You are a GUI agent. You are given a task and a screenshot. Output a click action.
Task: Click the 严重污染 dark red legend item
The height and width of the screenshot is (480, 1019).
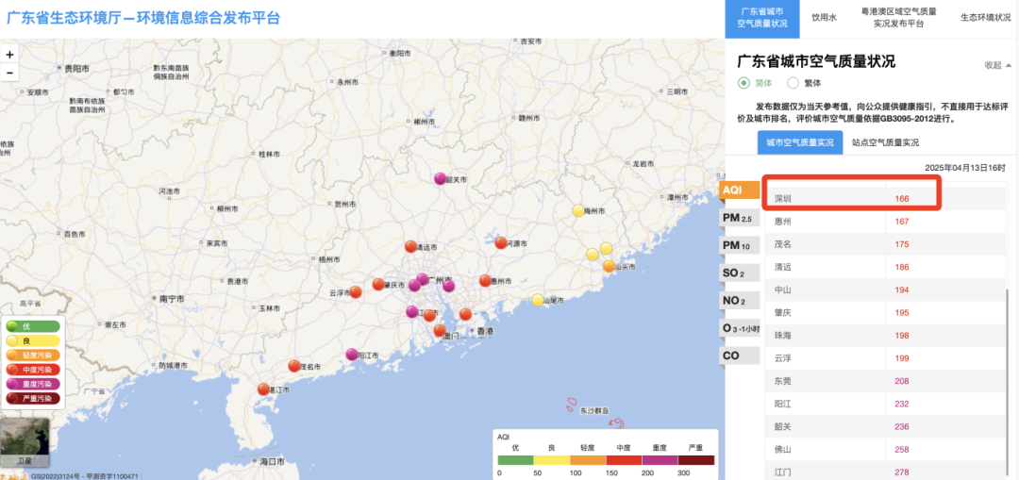[x=32, y=398]
